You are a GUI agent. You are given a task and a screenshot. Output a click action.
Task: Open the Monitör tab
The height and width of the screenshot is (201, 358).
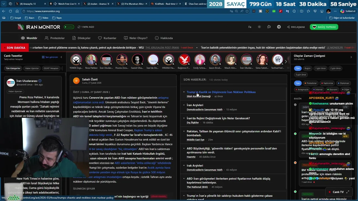tap(29, 38)
